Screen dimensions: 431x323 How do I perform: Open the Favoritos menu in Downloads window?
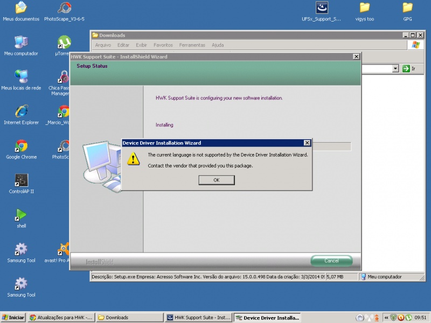[x=163, y=45]
